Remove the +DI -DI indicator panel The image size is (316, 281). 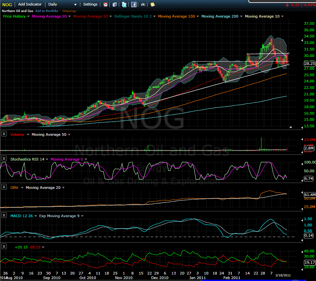[4, 246]
